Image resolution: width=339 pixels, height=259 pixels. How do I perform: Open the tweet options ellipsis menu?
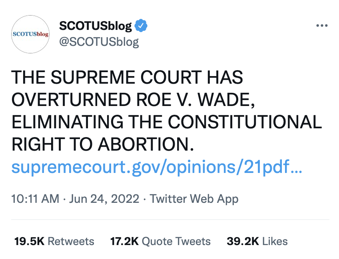pyautogui.click(x=322, y=25)
